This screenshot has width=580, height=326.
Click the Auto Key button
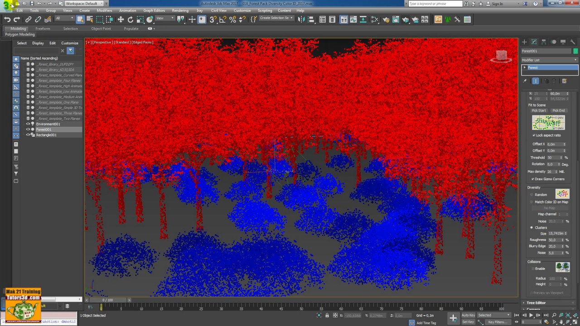468,315
